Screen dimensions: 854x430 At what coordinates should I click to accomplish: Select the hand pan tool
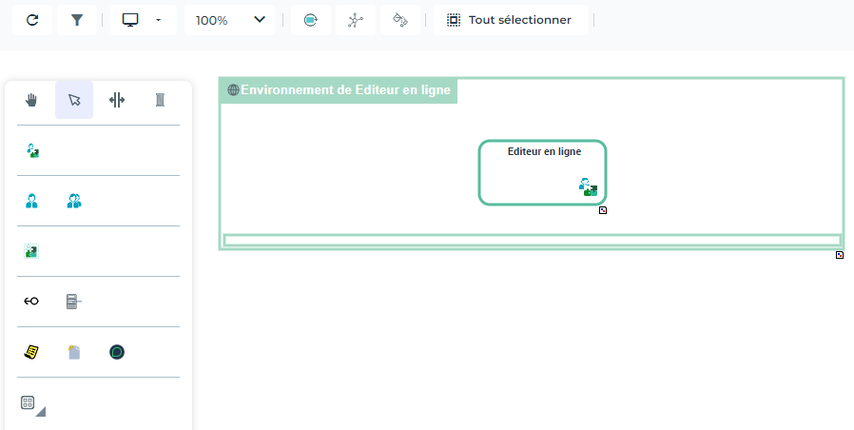[31, 100]
